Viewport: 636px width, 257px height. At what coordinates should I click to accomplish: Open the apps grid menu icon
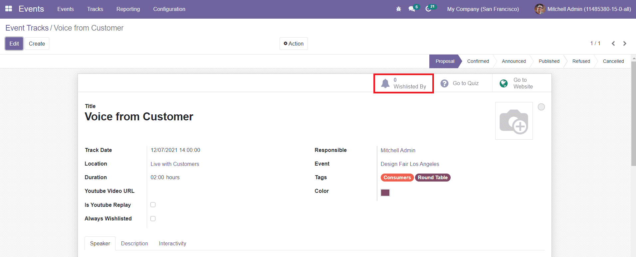coord(9,9)
